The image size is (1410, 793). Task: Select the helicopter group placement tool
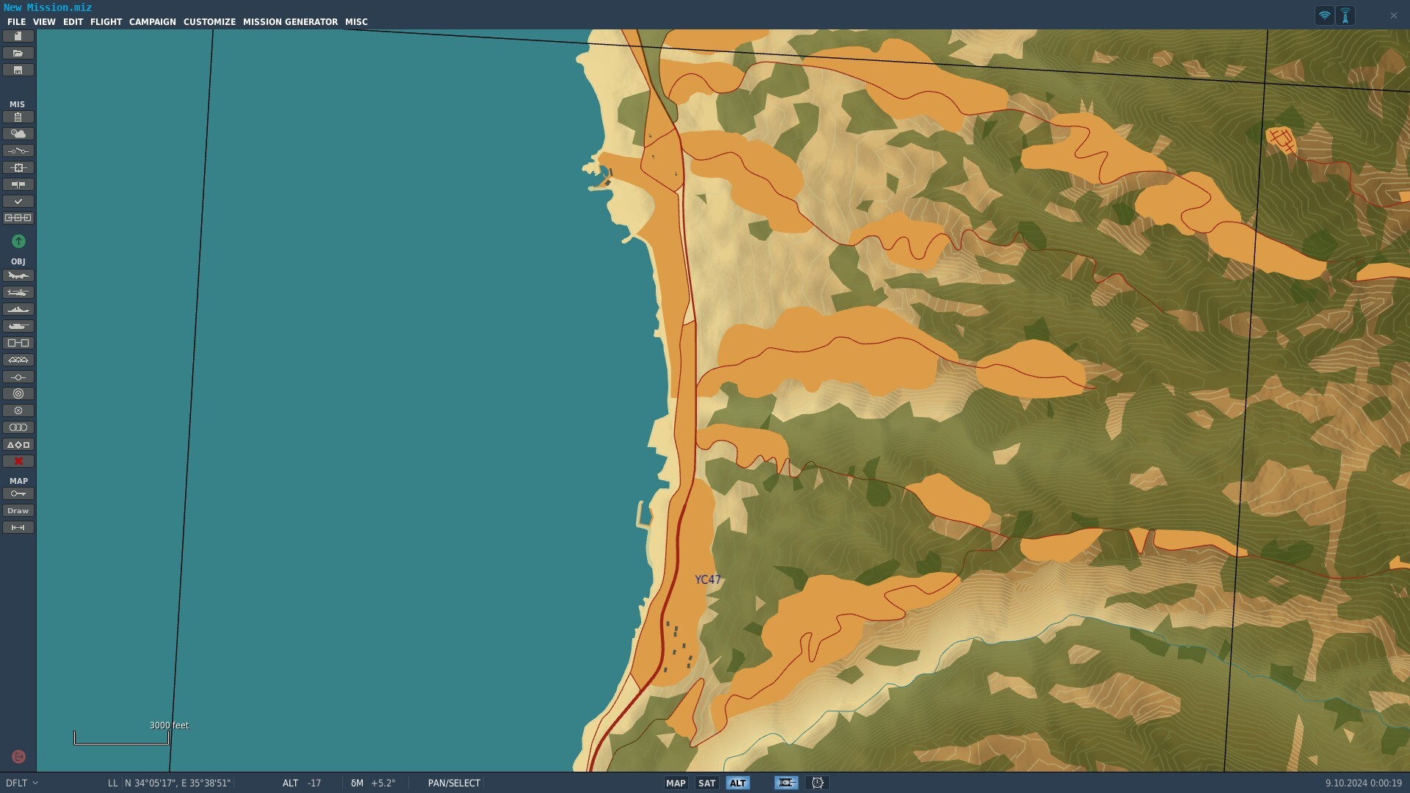[18, 292]
